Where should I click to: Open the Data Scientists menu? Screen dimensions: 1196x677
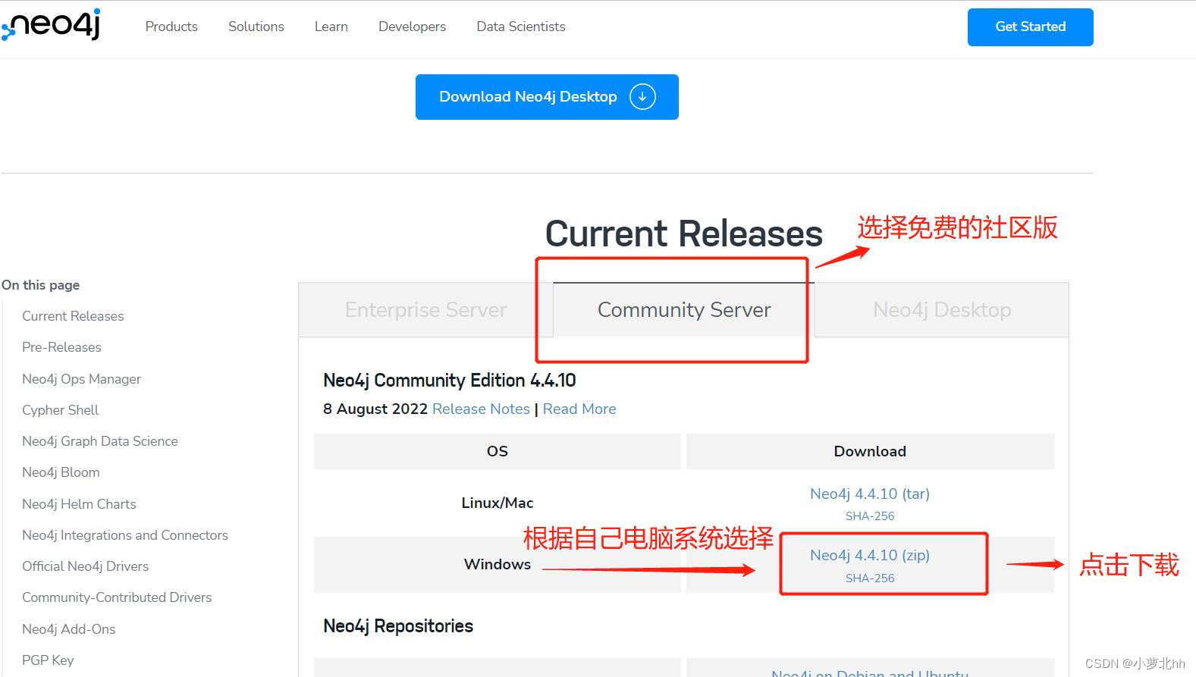521,27
